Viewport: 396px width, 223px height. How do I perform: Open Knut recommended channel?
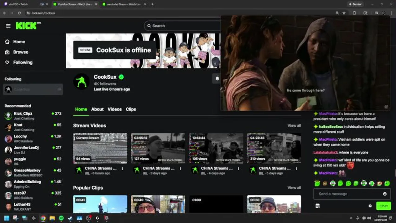pyautogui.click(x=33, y=127)
